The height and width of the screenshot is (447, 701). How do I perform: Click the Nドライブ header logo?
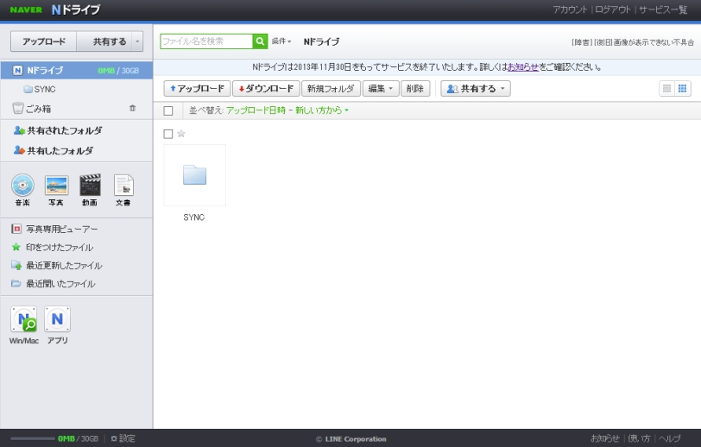tap(76, 9)
